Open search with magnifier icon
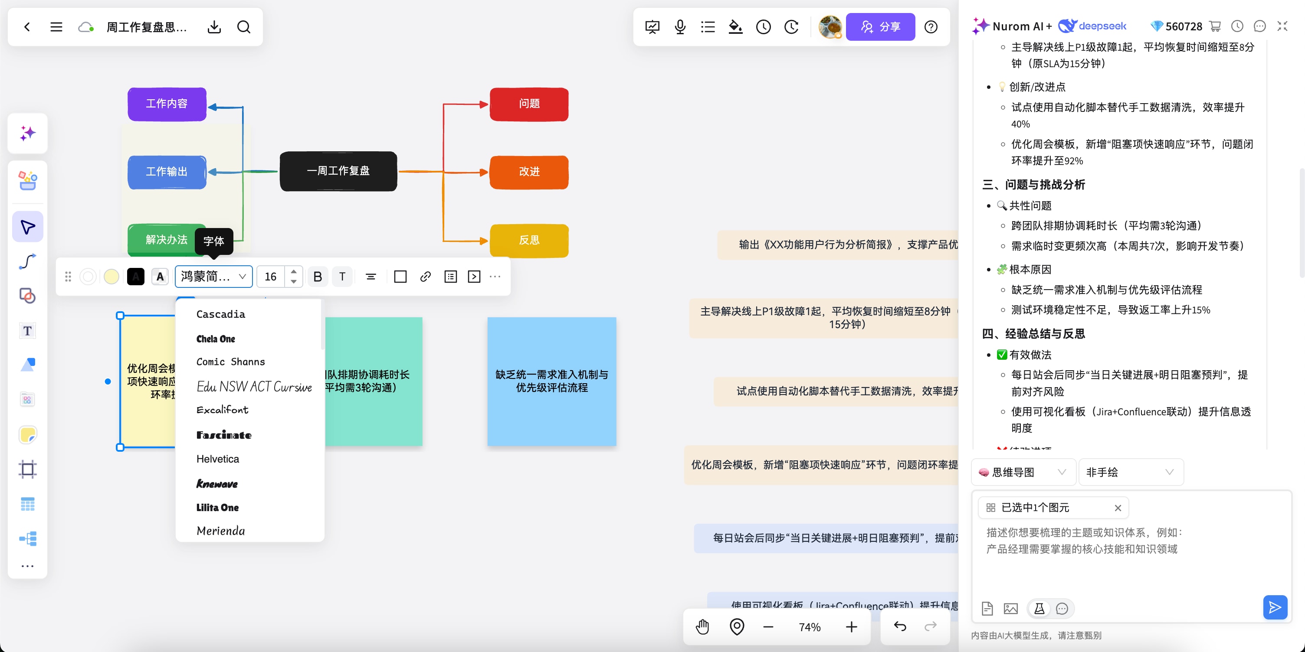The height and width of the screenshot is (652, 1305). [244, 27]
